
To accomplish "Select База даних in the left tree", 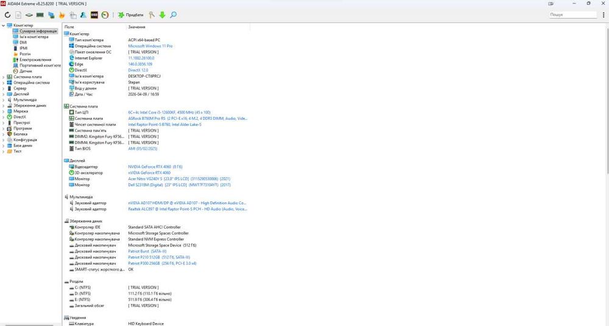I will pyautogui.click(x=23, y=145).
